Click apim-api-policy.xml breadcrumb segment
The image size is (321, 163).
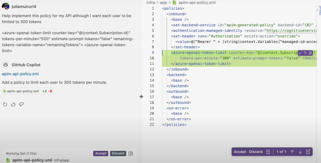coord(197,3)
